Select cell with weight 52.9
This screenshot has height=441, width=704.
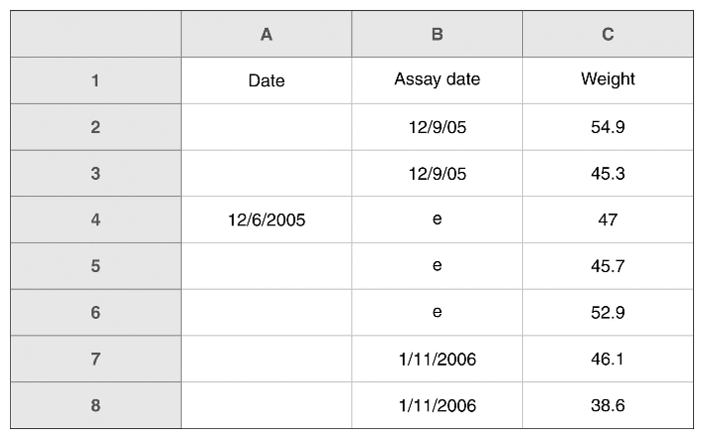608,313
